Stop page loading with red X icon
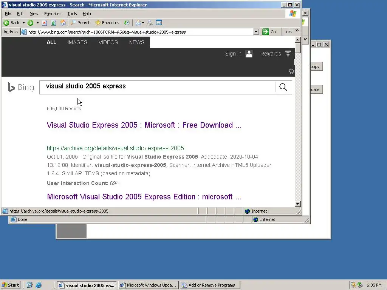The image size is (387, 290). 45,23
